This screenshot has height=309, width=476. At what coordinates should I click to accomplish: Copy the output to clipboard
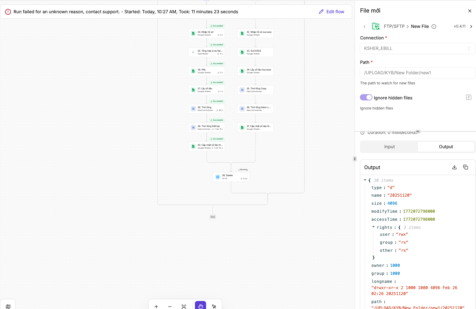click(x=466, y=167)
